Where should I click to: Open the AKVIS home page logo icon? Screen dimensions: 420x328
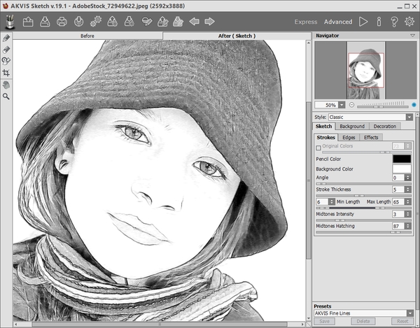(x=10, y=22)
